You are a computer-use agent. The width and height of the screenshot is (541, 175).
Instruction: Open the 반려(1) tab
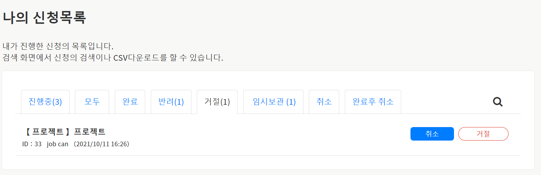coord(171,102)
